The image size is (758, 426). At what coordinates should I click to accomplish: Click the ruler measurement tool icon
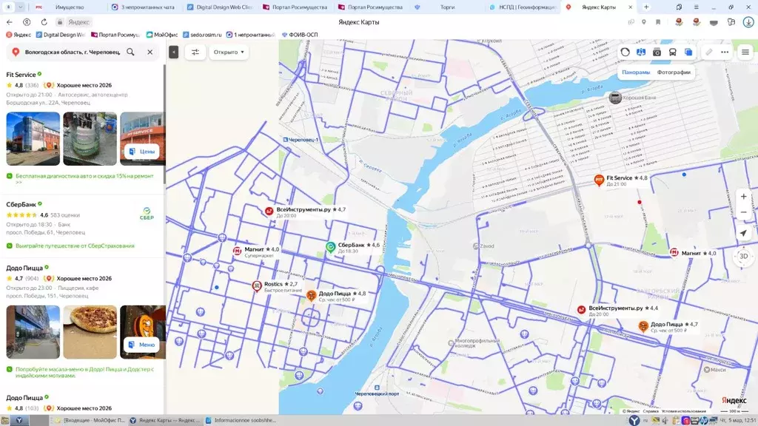tap(708, 52)
